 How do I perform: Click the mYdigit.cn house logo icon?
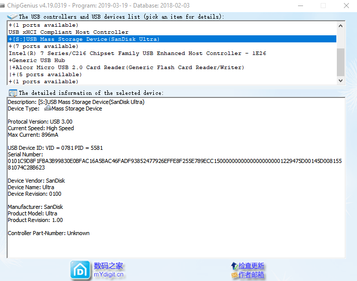pos(80,270)
